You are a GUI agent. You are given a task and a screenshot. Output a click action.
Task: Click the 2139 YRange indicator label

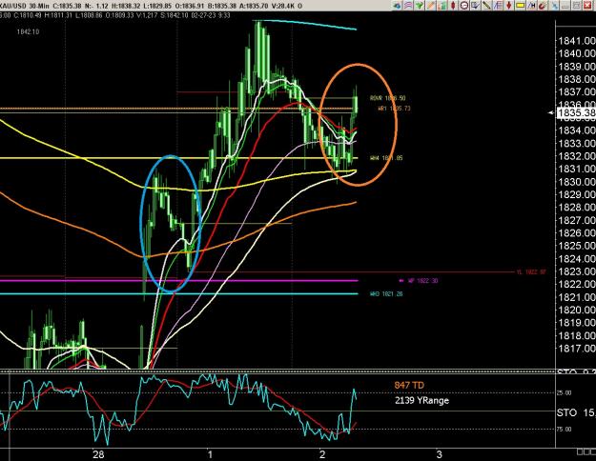[421, 400]
